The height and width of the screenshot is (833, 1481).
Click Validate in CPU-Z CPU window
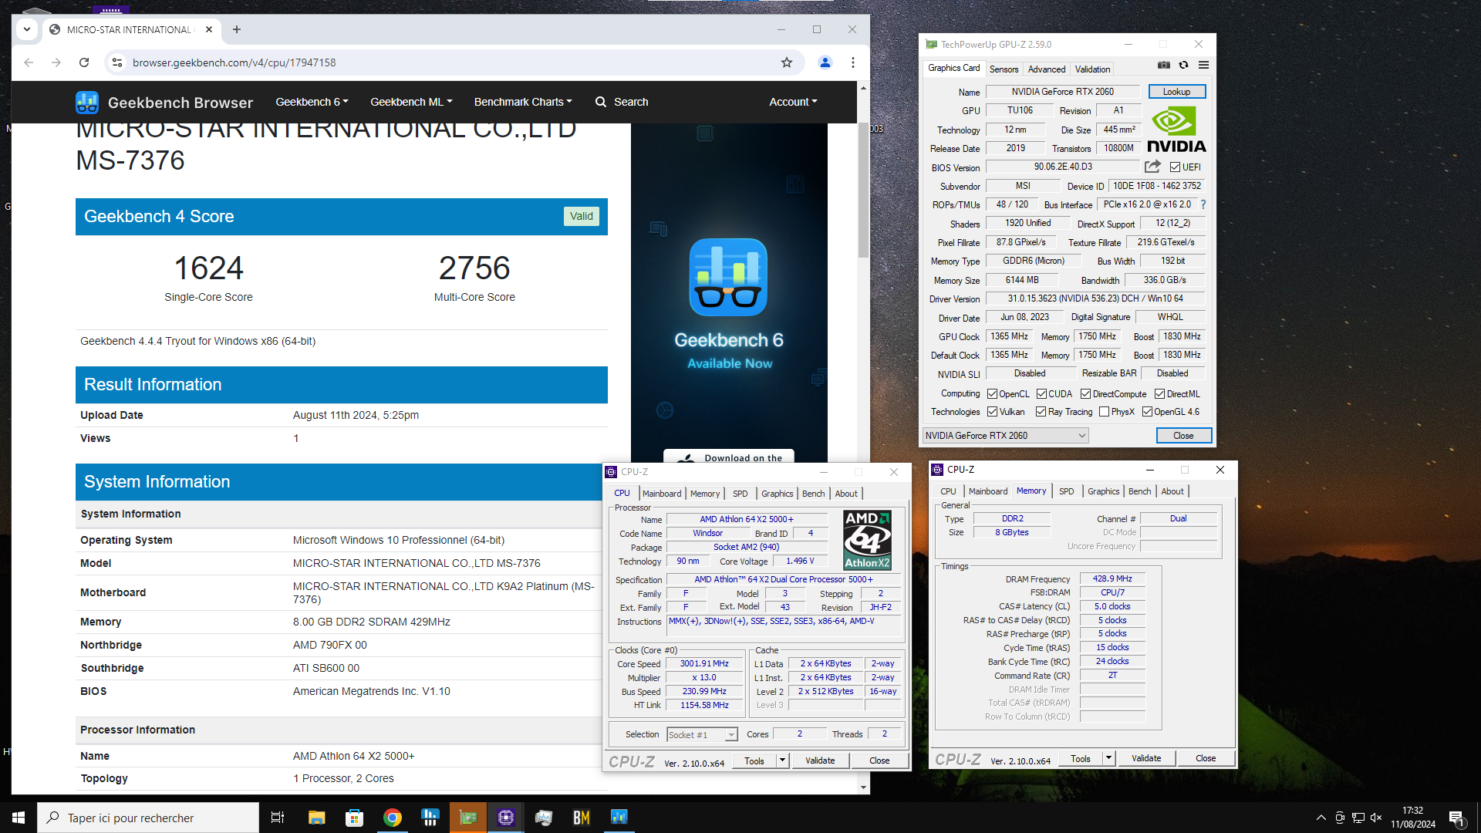pos(820,760)
